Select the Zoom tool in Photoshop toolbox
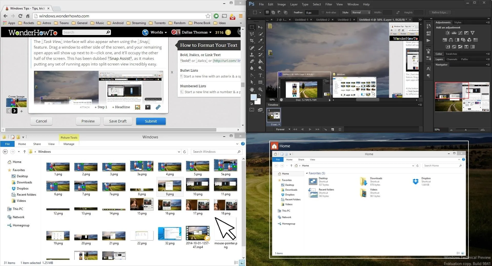The width and height of the screenshot is (492, 266). [x=260, y=90]
